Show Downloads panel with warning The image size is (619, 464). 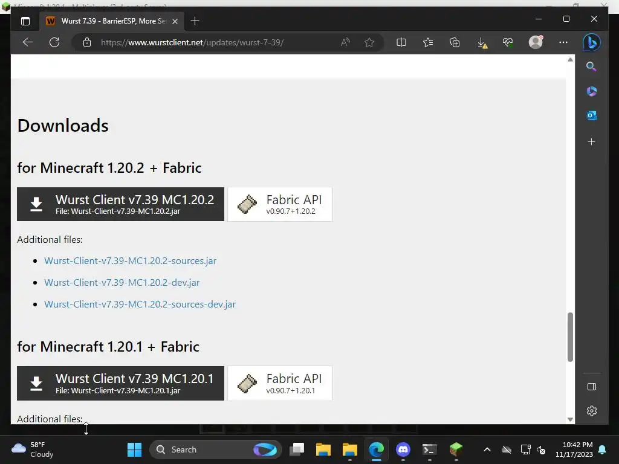pos(482,43)
